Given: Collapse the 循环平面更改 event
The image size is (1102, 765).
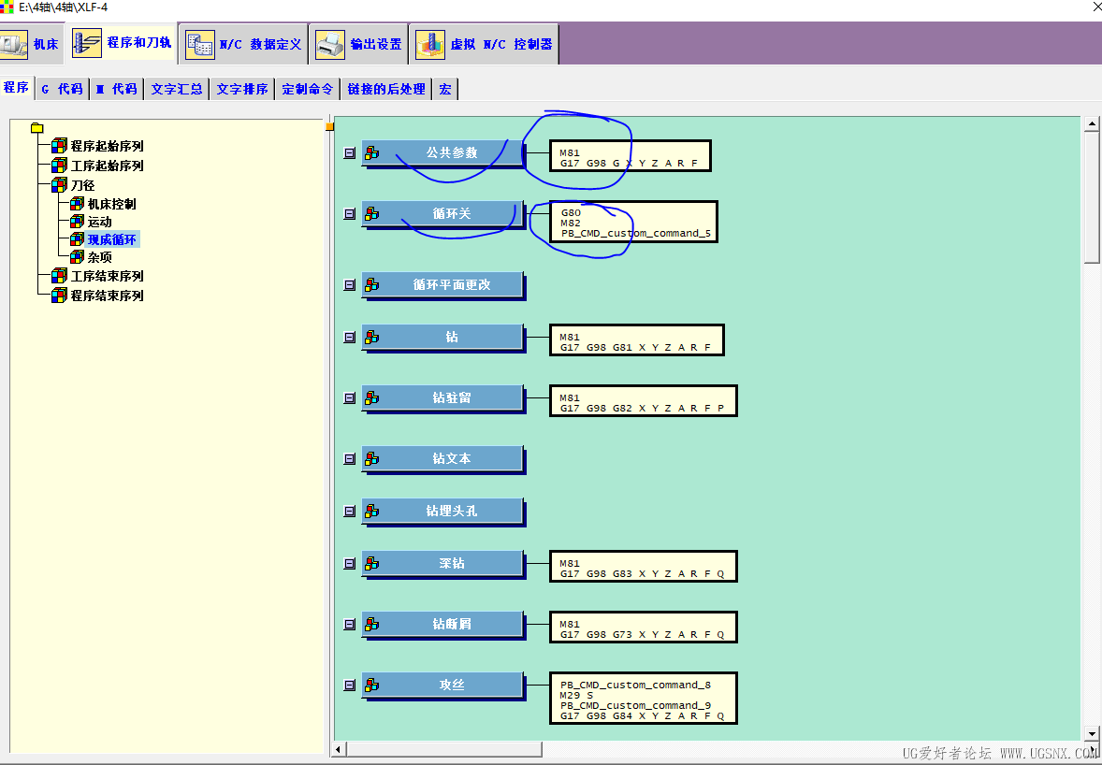Looking at the screenshot, I should point(349,284).
